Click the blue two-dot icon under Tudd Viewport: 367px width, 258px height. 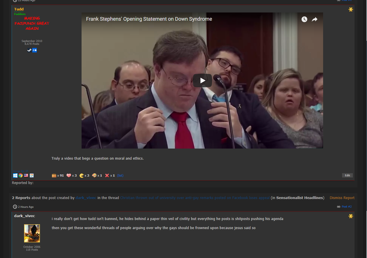point(35,50)
